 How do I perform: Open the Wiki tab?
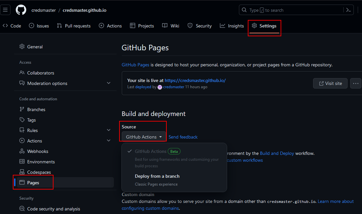point(171,26)
